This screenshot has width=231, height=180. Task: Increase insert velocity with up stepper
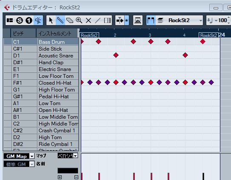pos(228,18)
